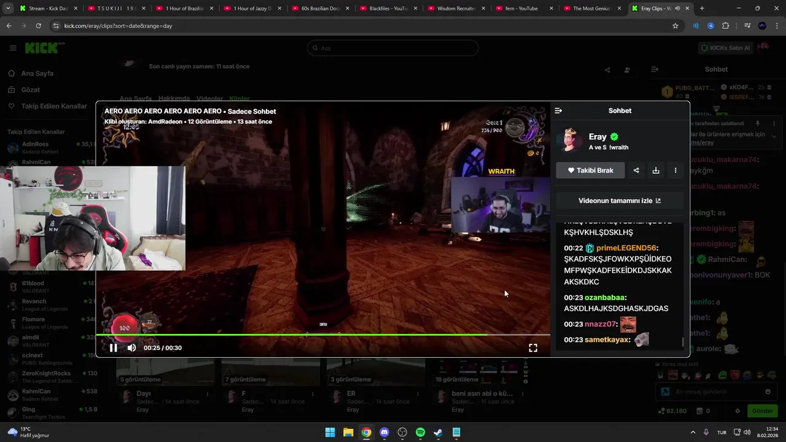
Task: Focus the Ara search field
Action: point(393,48)
